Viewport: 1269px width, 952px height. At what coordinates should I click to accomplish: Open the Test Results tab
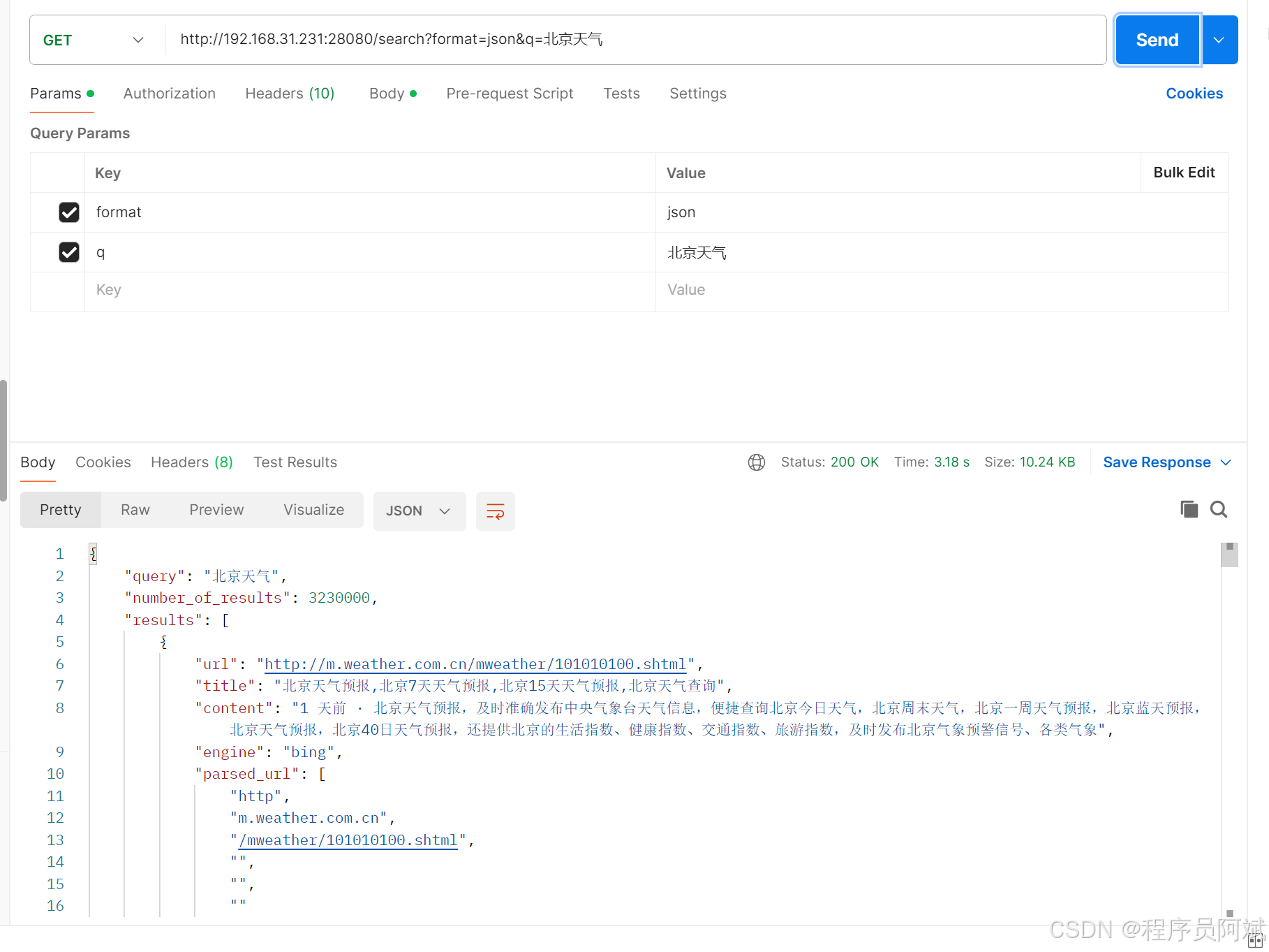coord(295,462)
